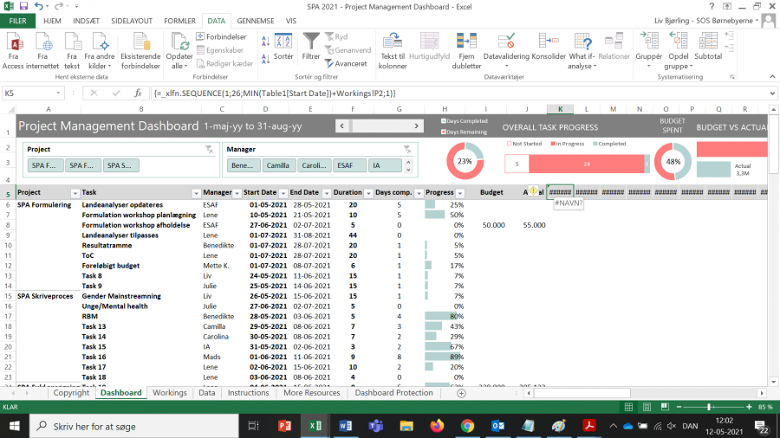Undo the last action
780x438 pixels.
point(39,6)
